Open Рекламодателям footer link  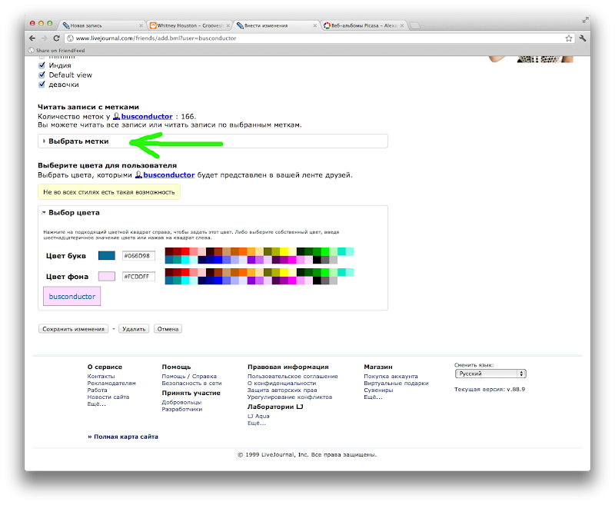(x=111, y=383)
